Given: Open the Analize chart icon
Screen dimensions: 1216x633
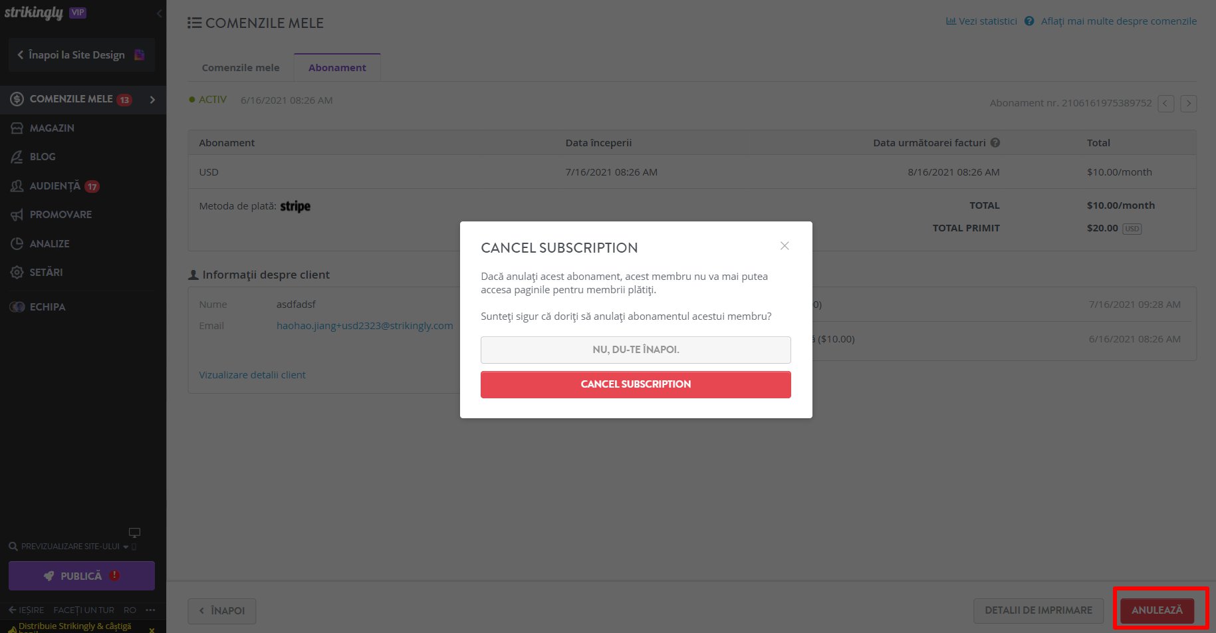Looking at the screenshot, I should (17, 243).
